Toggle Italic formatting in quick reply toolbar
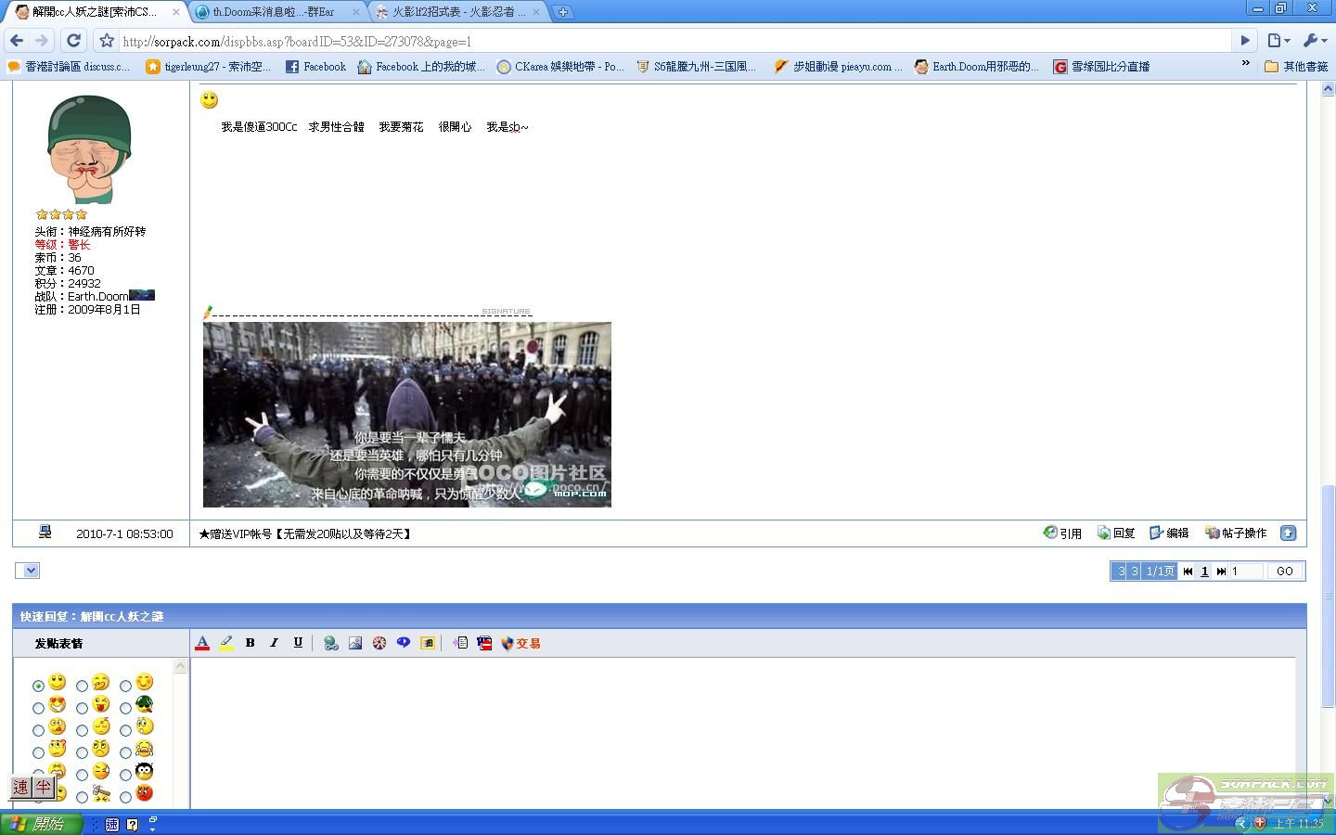 pos(274,642)
